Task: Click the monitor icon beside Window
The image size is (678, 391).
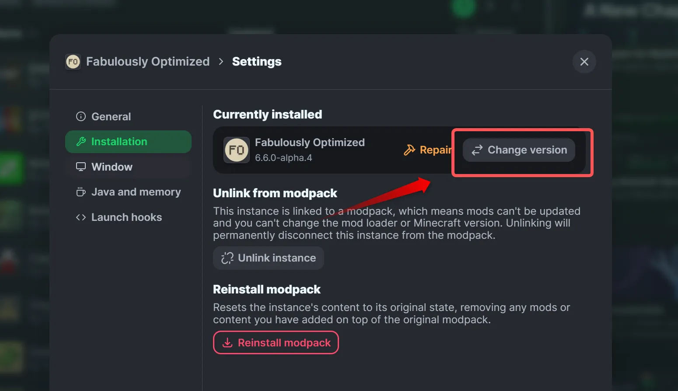Action: (x=81, y=167)
